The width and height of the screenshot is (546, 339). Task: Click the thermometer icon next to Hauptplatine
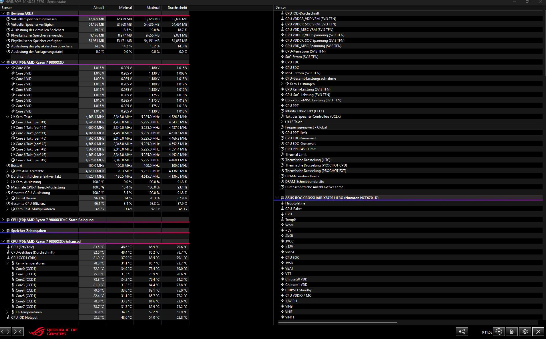pyautogui.click(x=282, y=203)
